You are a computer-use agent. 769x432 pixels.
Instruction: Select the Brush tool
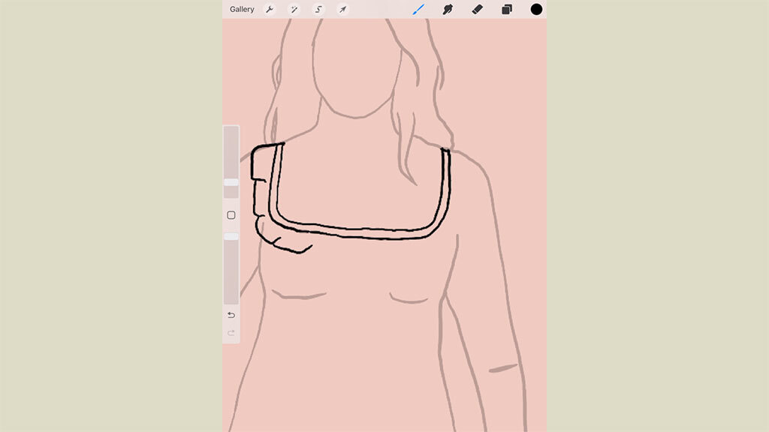418,9
